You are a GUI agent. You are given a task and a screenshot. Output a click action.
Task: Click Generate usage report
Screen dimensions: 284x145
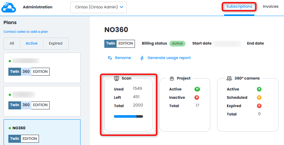[169, 58]
